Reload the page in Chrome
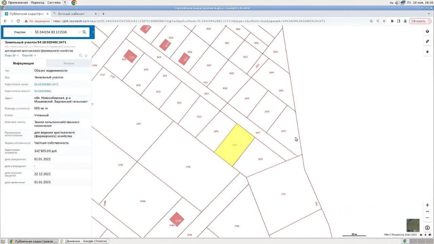The height and width of the screenshot is (244, 434). click(19, 21)
